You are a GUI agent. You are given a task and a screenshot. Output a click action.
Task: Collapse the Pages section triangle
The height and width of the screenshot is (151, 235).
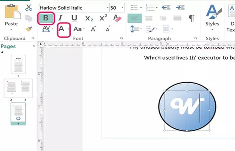pos(2,52)
